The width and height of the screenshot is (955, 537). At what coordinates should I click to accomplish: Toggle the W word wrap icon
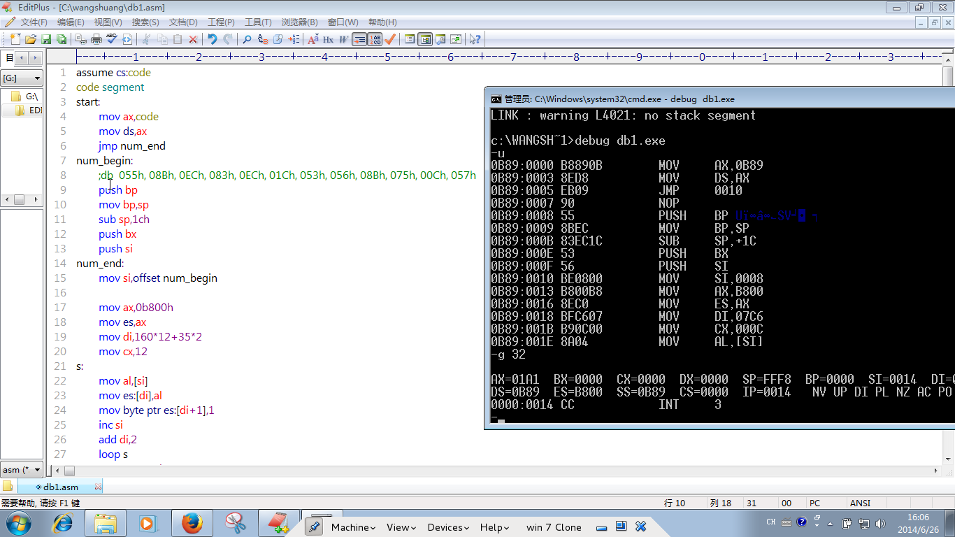[x=343, y=39]
